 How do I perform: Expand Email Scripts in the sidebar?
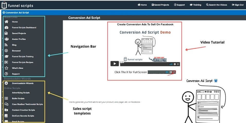pyautogui.click(x=18, y=121)
